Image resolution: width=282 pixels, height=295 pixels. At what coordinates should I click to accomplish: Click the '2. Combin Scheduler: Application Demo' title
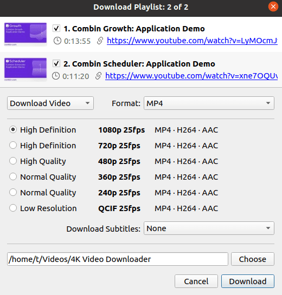pyautogui.click(x=139, y=64)
